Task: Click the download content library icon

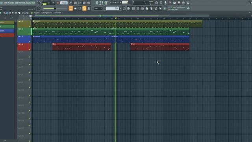Action: (x=188, y=3)
